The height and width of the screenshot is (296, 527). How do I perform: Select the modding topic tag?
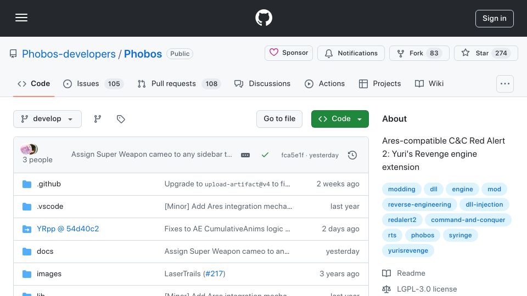(402, 189)
